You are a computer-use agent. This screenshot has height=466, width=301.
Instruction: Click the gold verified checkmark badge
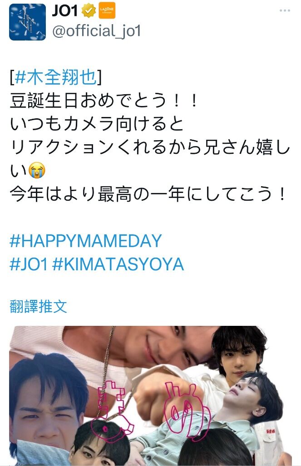(89, 11)
